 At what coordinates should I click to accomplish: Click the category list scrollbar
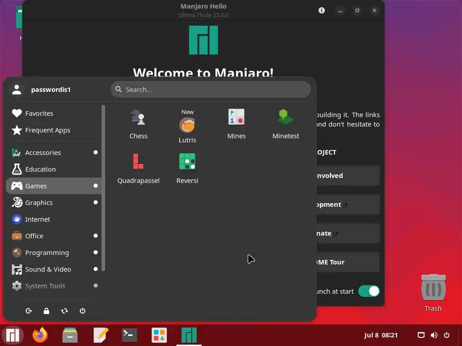coord(103,188)
